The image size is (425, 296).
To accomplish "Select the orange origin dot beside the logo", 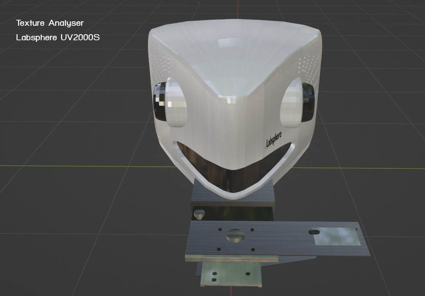I will click(x=266, y=148).
